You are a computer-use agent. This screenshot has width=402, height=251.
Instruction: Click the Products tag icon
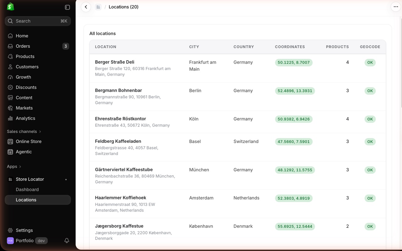tap(10, 56)
